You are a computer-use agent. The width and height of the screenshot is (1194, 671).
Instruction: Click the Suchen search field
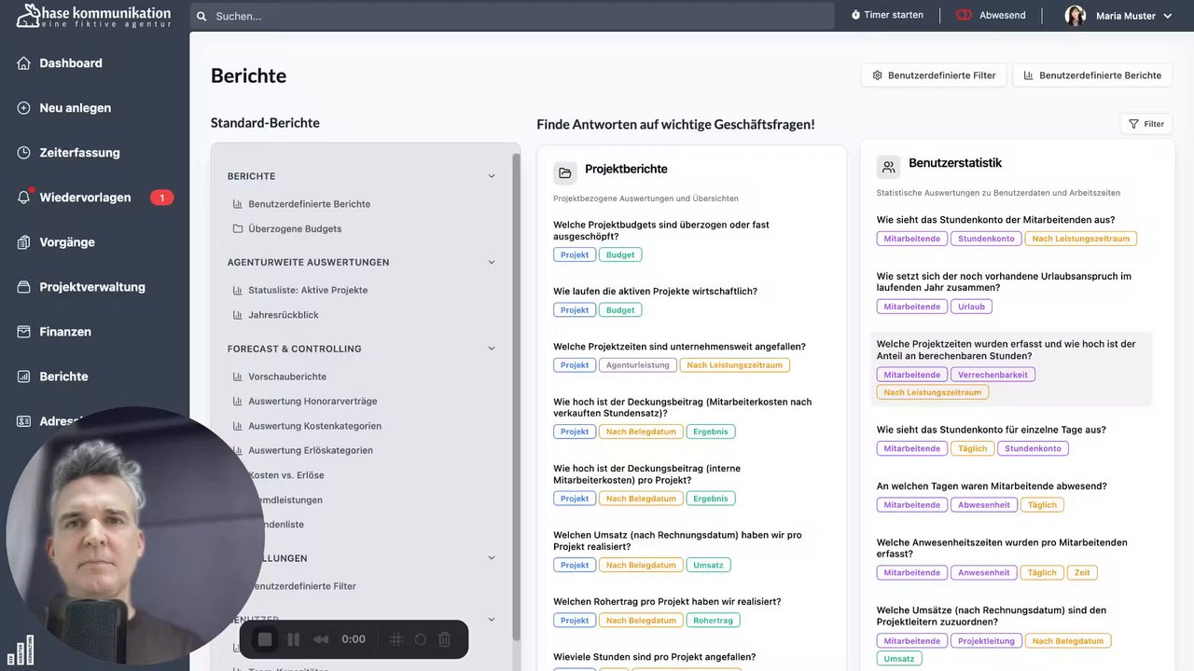511,16
